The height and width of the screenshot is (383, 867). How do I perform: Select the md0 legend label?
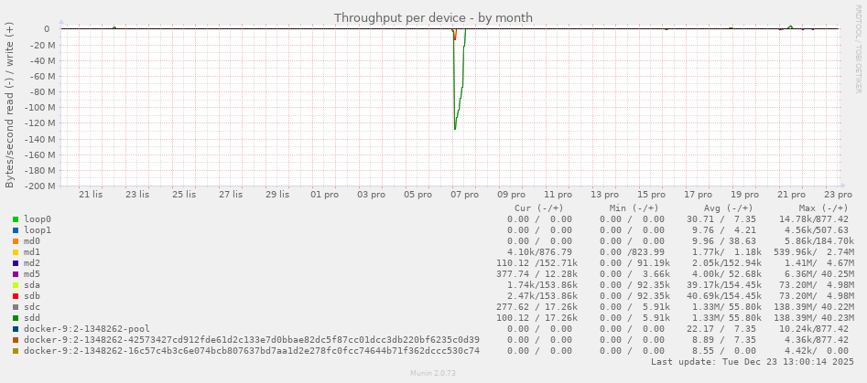click(x=32, y=241)
